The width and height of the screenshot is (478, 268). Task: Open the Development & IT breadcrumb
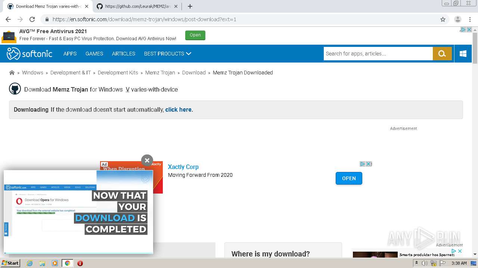(x=71, y=73)
